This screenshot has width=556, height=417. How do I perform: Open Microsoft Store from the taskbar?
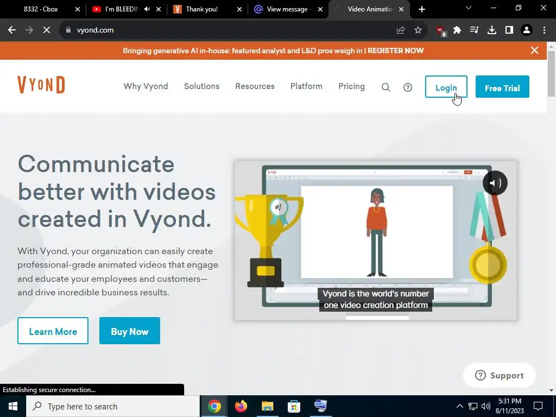(294, 406)
